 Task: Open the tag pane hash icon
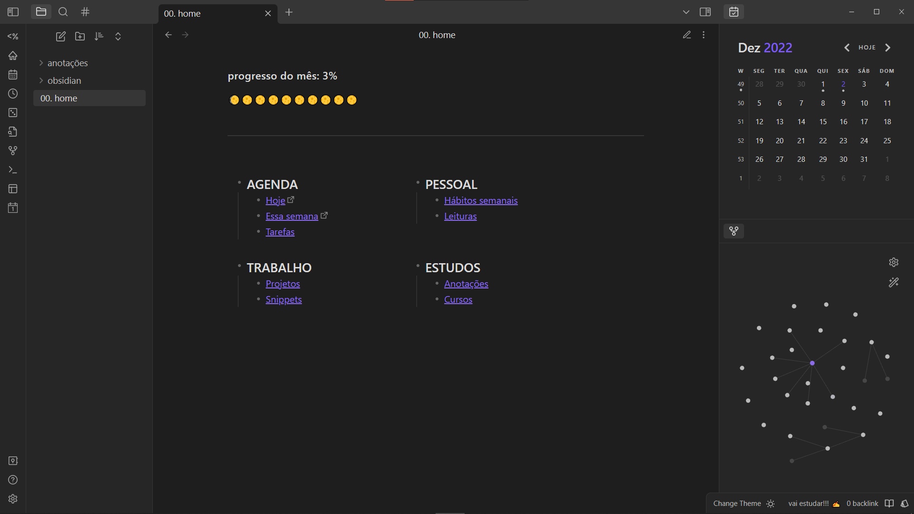click(85, 12)
